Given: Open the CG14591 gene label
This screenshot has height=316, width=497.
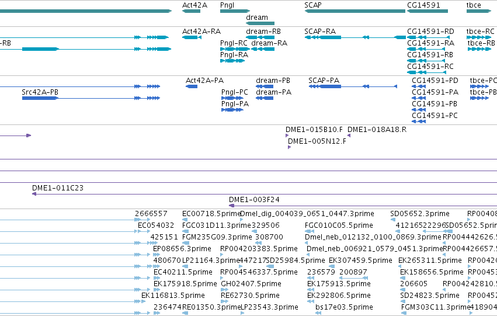Looking at the screenshot, I should click(x=423, y=5).
